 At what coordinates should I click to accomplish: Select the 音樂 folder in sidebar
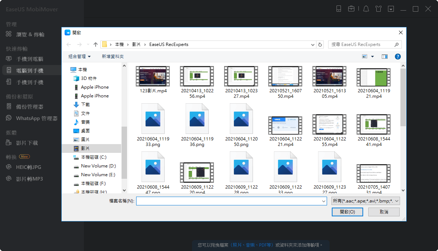pyautogui.click(x=85, y=122)
